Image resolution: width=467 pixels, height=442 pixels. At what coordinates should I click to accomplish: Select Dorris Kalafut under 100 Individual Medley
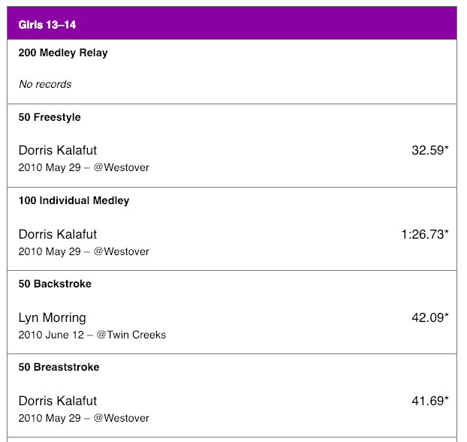(58, 234)
